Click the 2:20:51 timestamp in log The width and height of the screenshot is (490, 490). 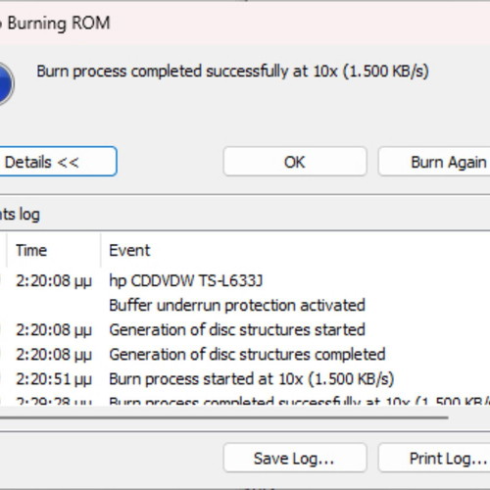coord(54,379)
